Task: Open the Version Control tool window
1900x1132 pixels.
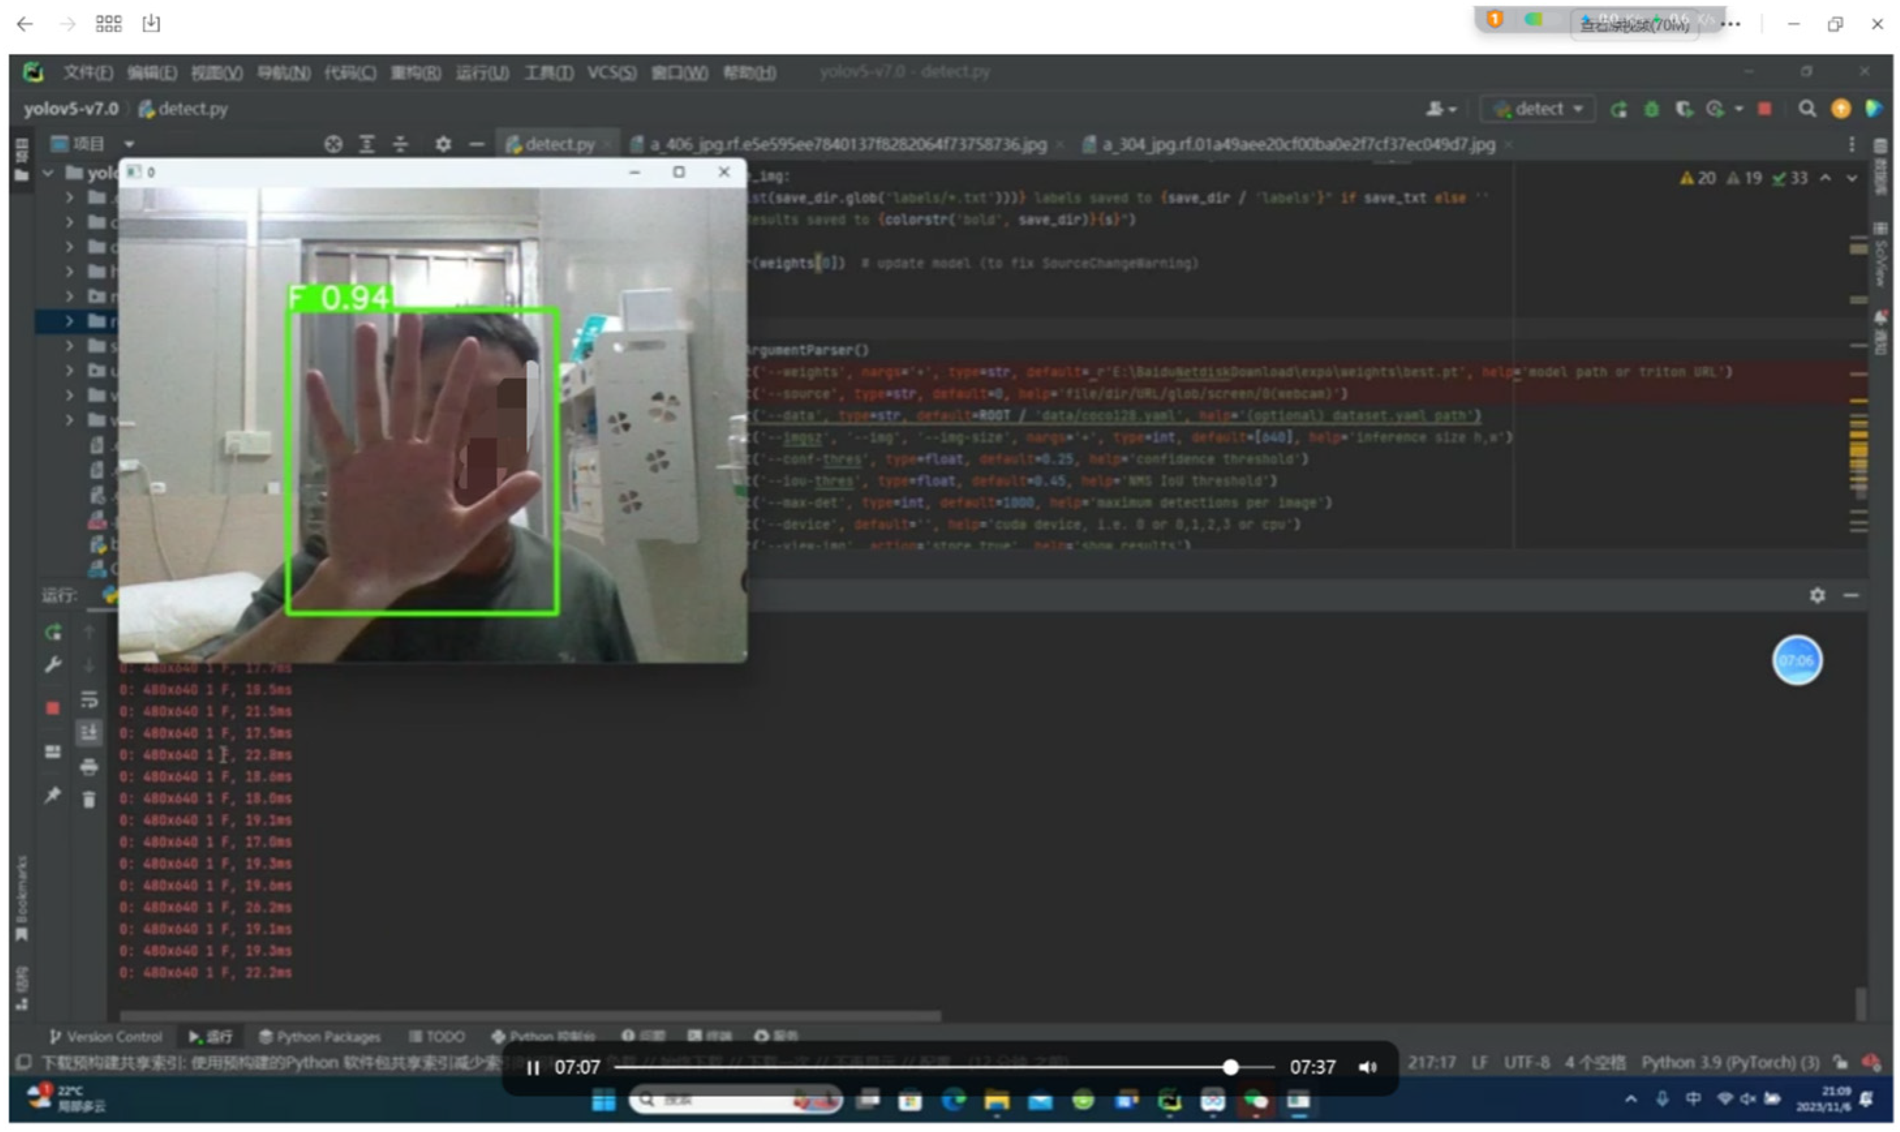Action: coord(105,1038)
